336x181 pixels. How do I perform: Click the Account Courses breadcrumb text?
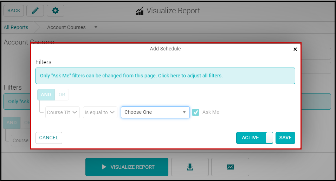coord(66,27)
